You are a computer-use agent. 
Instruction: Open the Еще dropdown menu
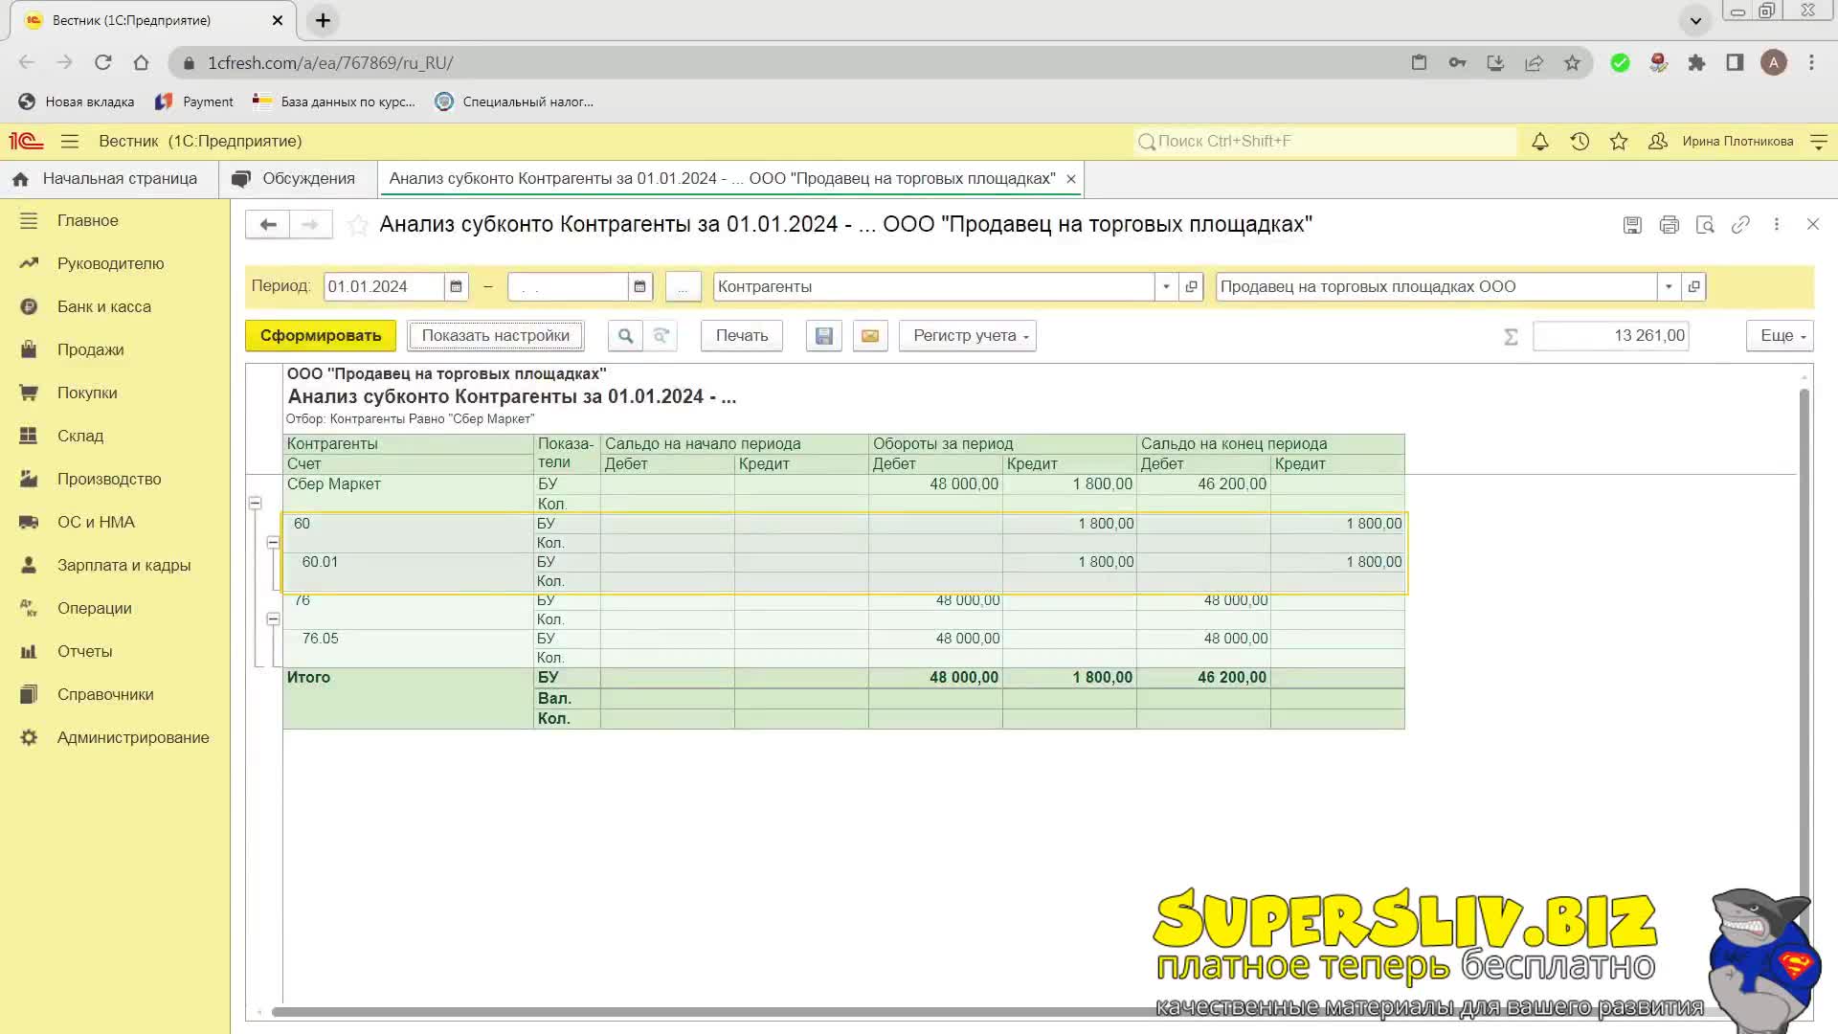tap(1780, 336)
